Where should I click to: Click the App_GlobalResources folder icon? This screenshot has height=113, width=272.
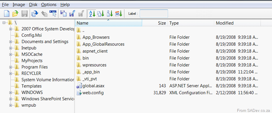[x=79, y=44]
